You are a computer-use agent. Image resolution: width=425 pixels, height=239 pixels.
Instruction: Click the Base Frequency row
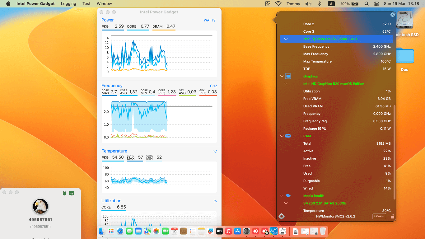pos(336,46)
